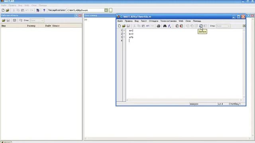Screen dimensions: 255x143
Task: Save workspace icon in workspace panel
Action: click(x=8, y=20)
